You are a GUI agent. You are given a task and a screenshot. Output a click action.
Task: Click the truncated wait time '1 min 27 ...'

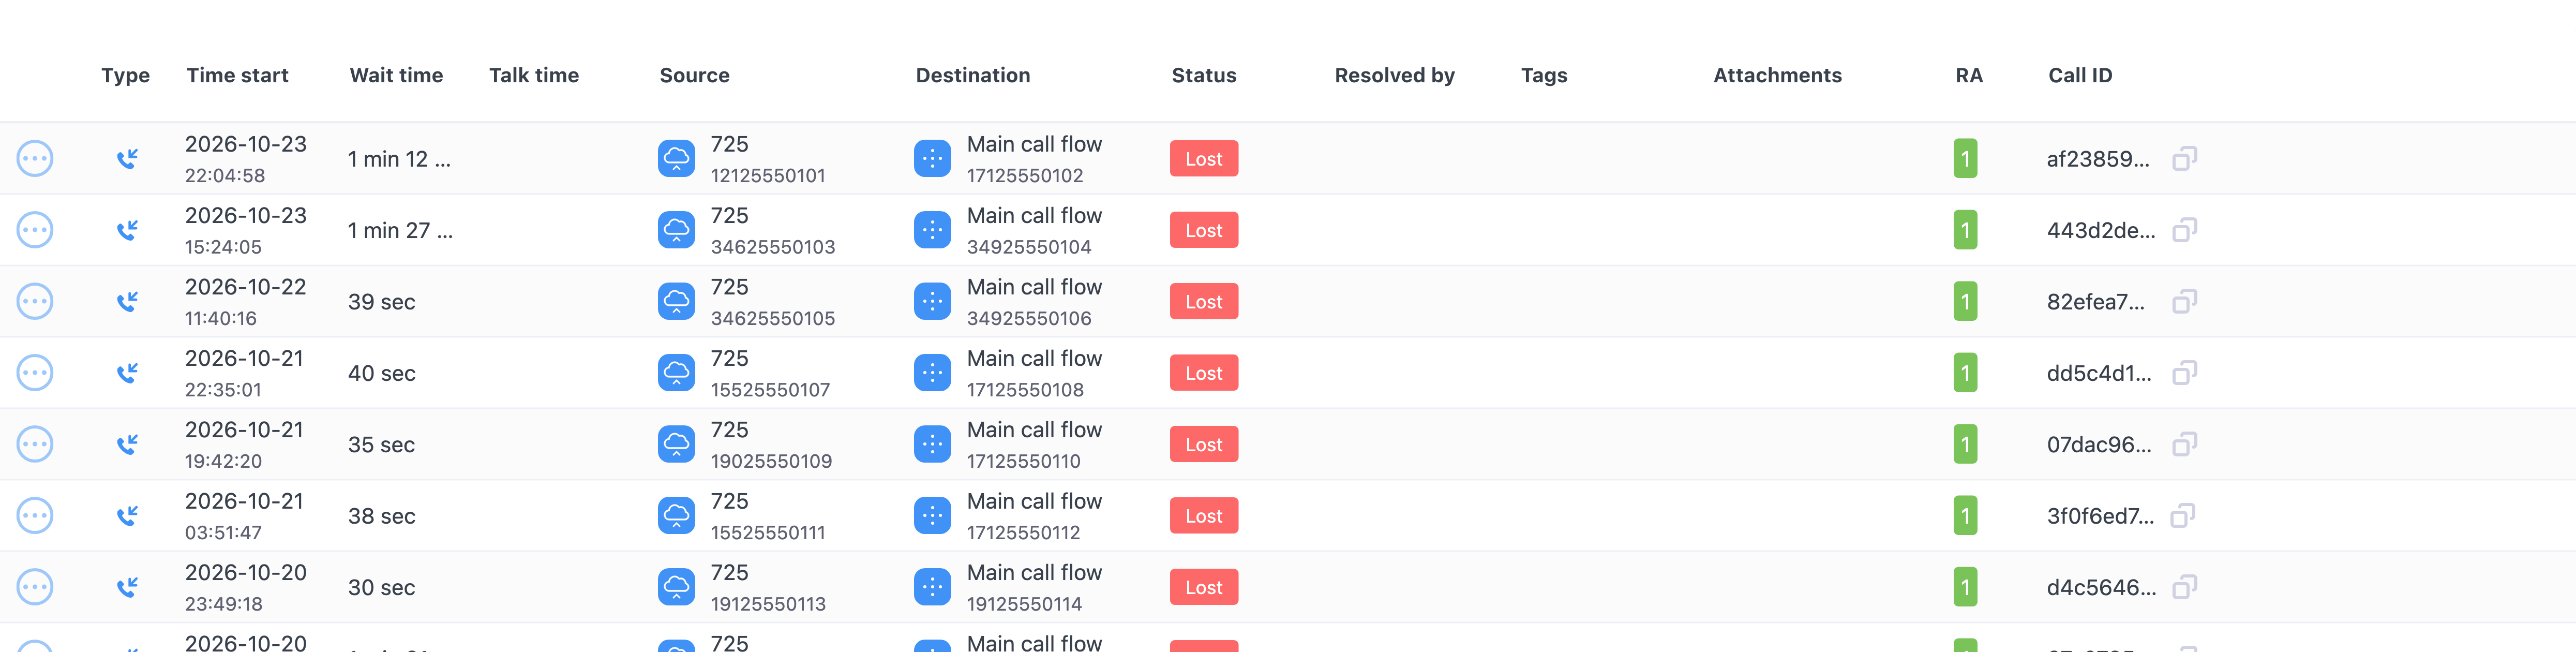pyautogui.click(x=400, y=230)
